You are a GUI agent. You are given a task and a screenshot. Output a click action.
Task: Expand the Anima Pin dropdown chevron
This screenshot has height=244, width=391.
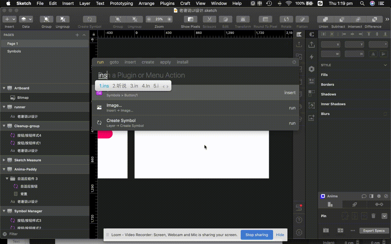click(384, 216)
